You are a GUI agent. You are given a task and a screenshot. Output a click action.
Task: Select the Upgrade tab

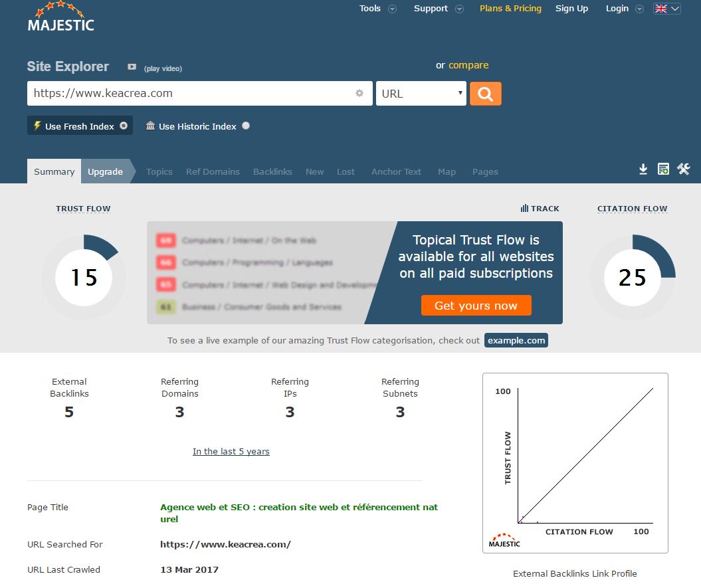click(105, 171)
